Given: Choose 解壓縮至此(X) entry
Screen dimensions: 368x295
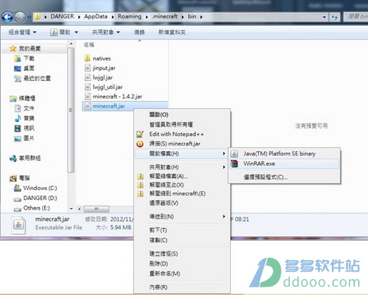Looking at the screenshot, I should coord(182,185).
